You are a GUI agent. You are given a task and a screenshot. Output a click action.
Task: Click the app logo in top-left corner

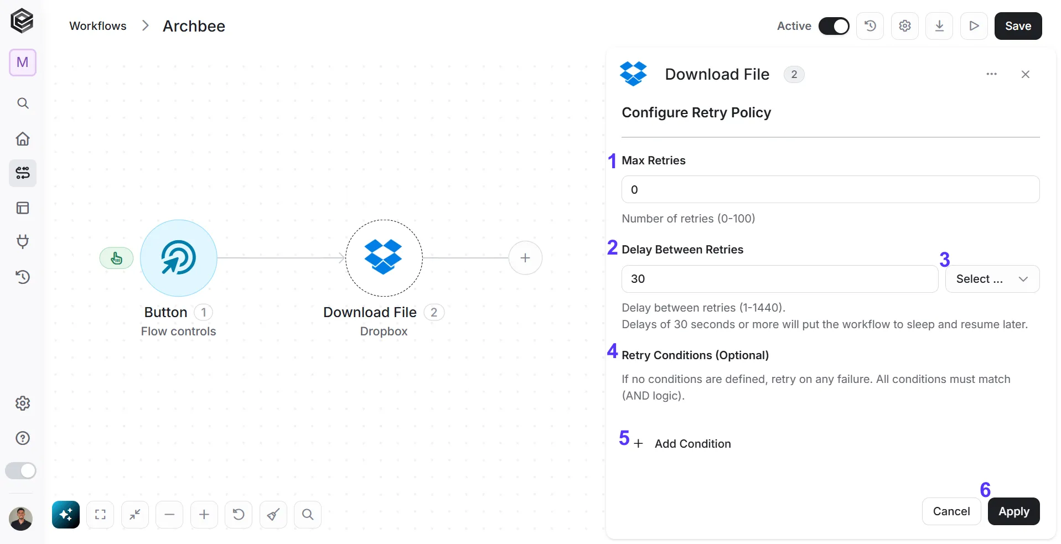(x=22, y=21)
